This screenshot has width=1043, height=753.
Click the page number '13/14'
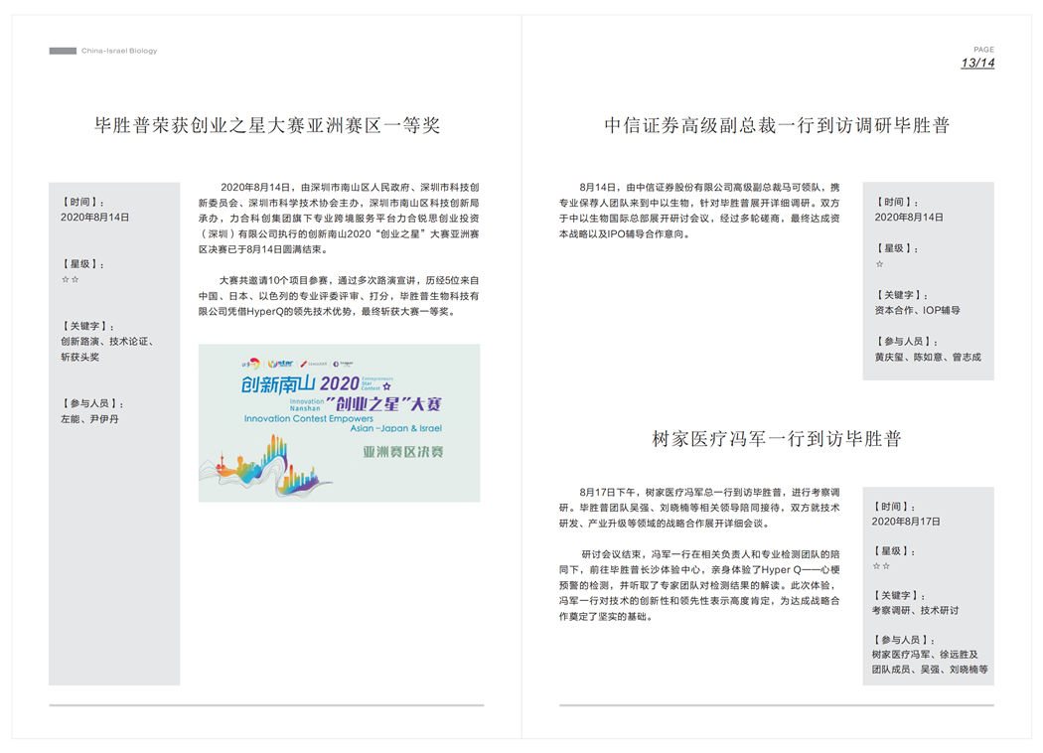[x=977, y=64]
